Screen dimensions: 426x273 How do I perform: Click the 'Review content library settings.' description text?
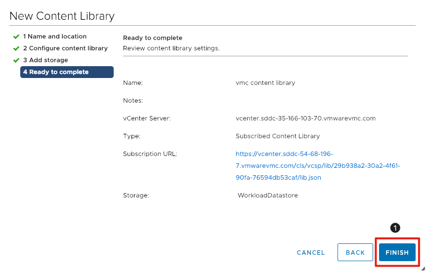171,48
